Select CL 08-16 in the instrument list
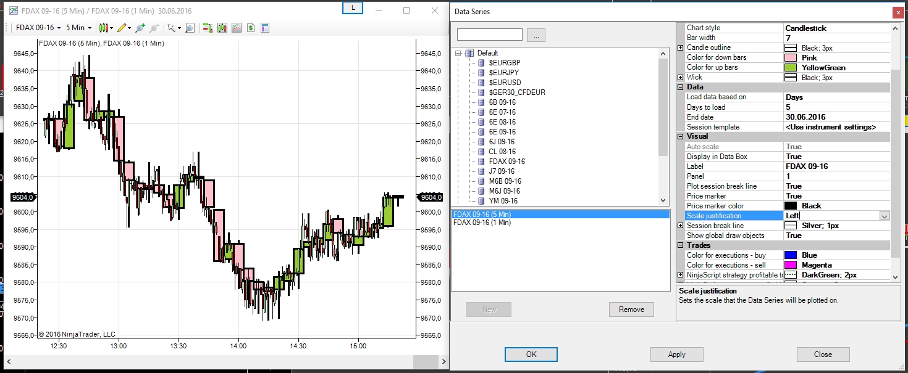The height and width of the screenshot is (373, 908). (502, 152)
